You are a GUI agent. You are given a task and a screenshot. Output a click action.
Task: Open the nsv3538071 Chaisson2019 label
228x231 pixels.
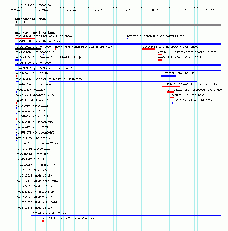click(35, 133)
